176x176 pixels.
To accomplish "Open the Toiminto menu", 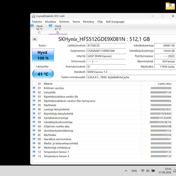I will [64, 22].
